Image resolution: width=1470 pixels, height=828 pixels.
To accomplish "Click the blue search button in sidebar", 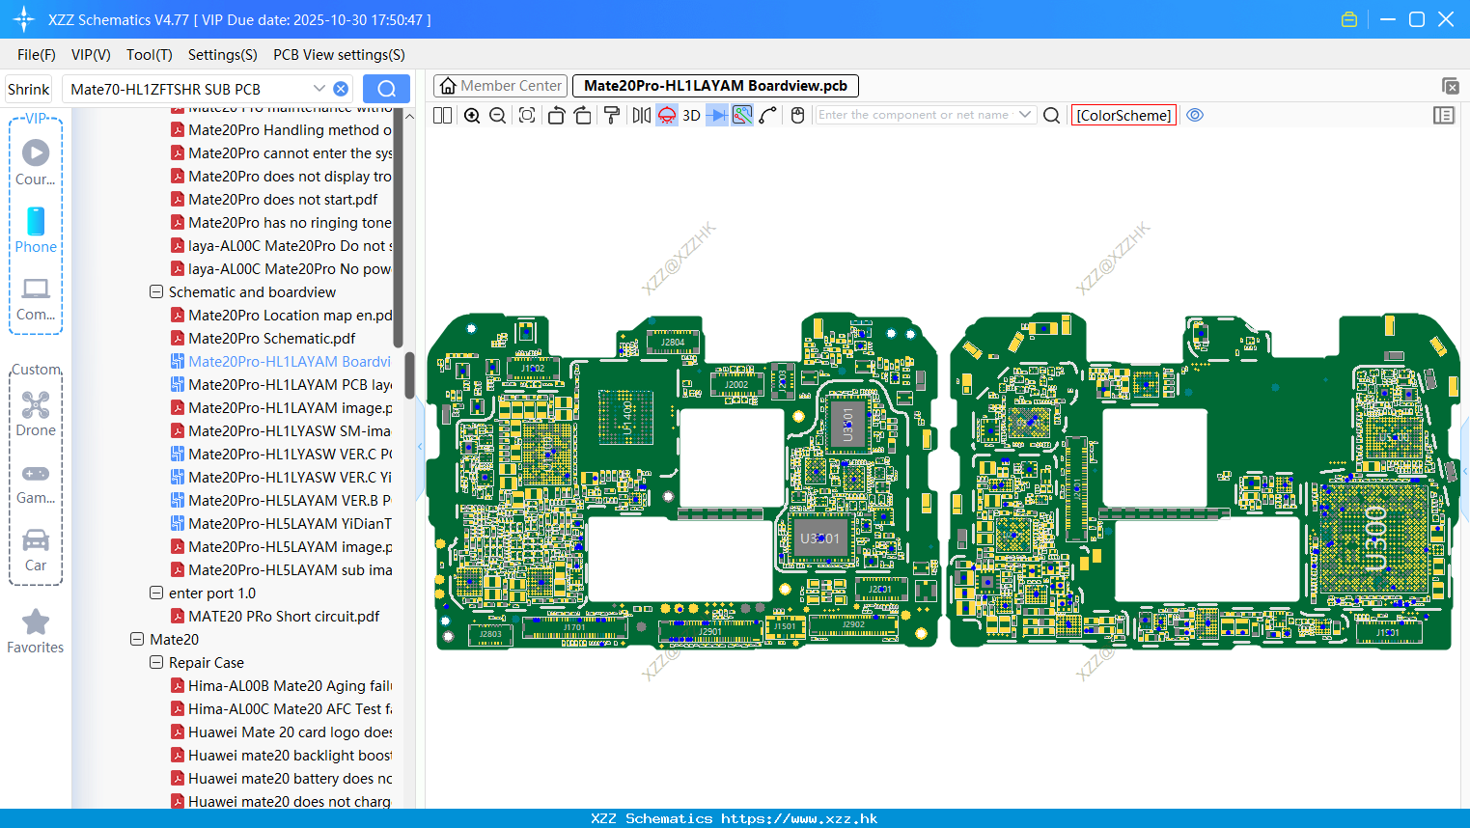I will 386,89.
